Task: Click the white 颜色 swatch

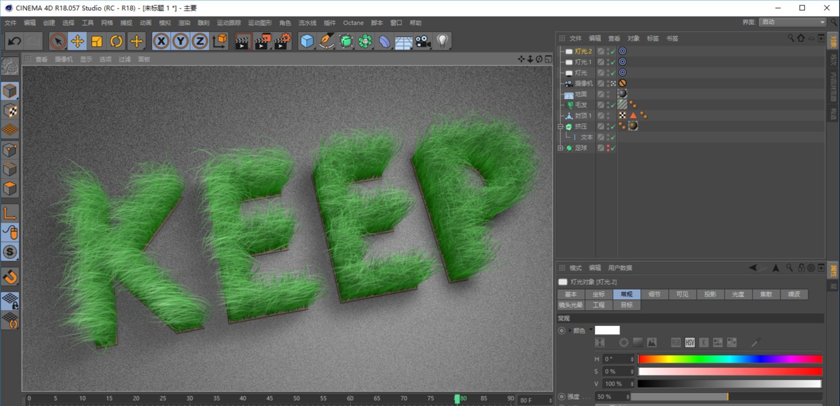Action: pyautogui.click(x=607, y=330)
